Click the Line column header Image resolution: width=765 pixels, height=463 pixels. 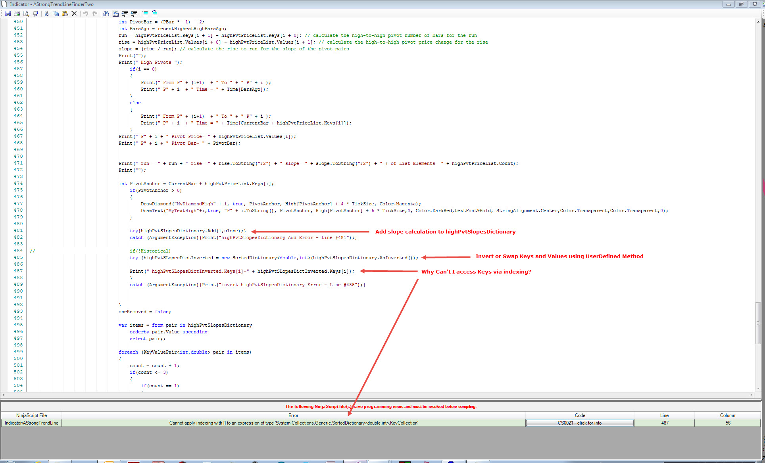pyautogui.click(x=664, y=415)
